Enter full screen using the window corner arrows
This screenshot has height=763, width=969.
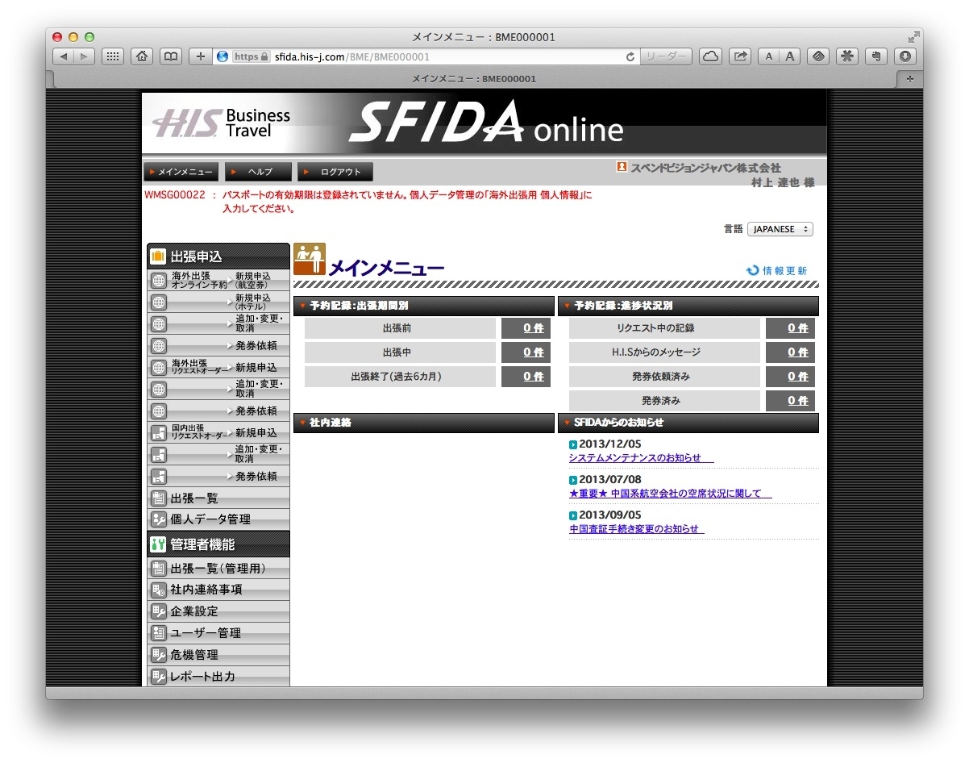click(x=913, y=37)
